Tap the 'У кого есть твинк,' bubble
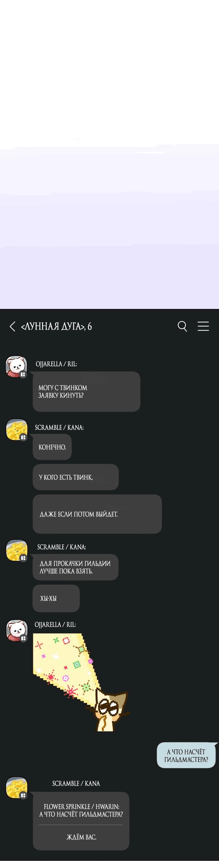This screenshot has height=861, width=219. (x=76, y=477)
